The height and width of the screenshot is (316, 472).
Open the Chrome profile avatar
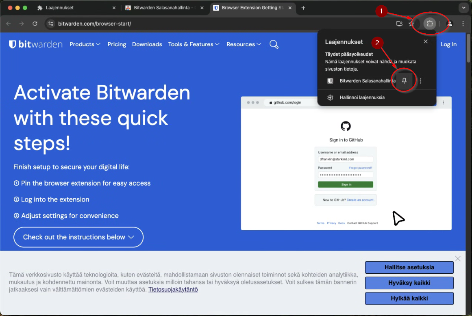450,24
